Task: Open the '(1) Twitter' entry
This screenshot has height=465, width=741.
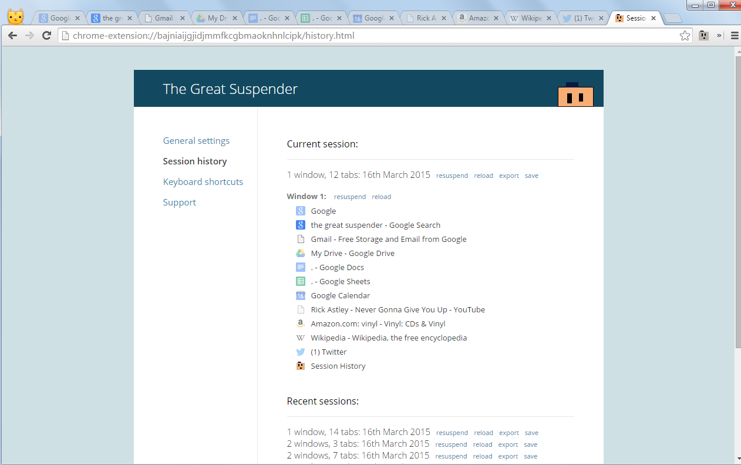Action: pos(329,352)
